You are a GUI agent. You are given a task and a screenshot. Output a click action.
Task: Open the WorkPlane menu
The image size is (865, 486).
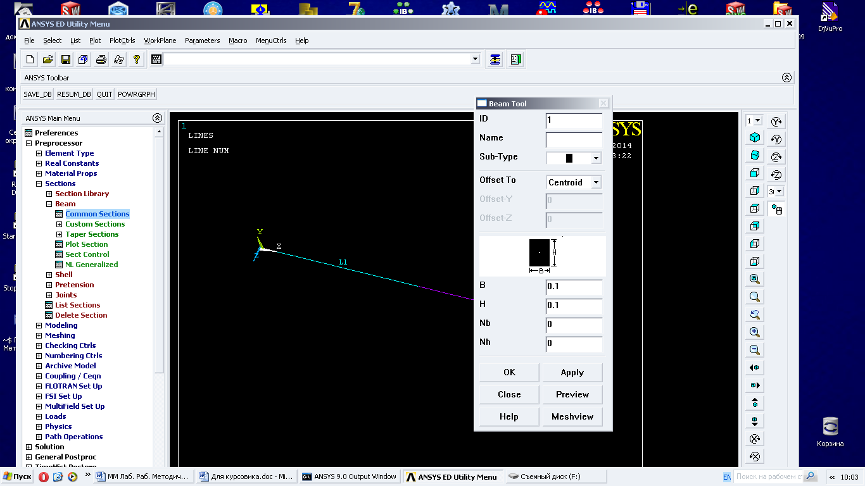pyautogui.click(x=160, y=40)
